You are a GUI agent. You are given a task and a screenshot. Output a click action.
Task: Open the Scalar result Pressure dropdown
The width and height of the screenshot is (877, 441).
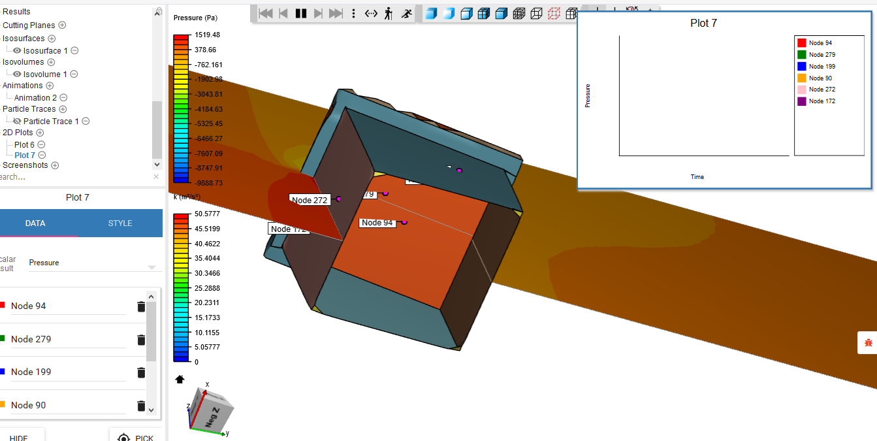point(151,267)
